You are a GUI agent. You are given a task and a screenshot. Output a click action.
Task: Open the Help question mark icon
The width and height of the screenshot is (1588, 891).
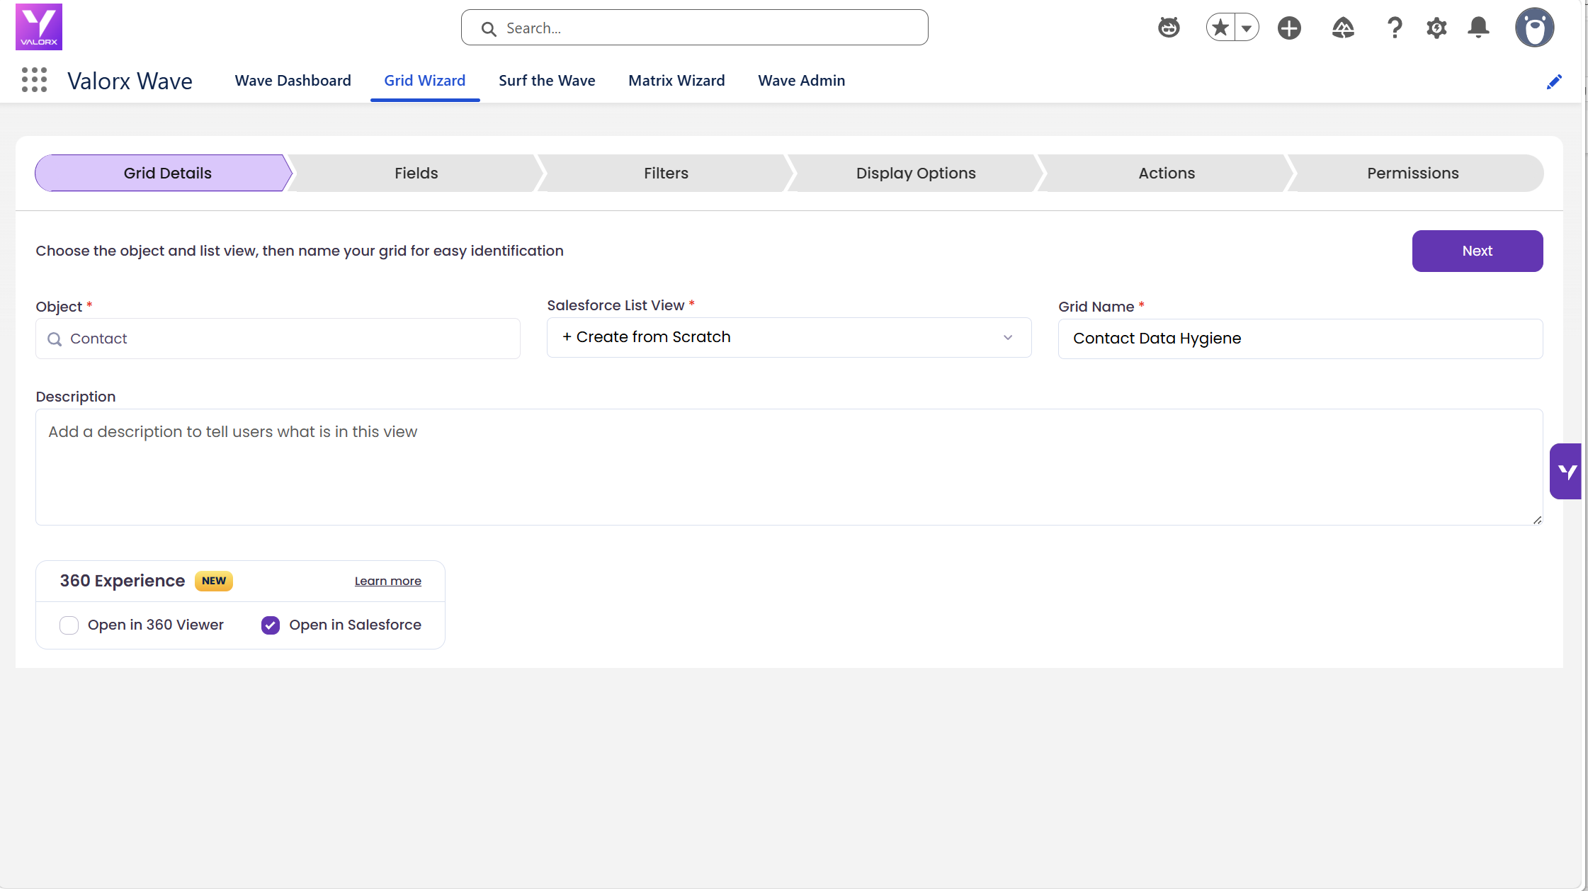click(1395, 28)
